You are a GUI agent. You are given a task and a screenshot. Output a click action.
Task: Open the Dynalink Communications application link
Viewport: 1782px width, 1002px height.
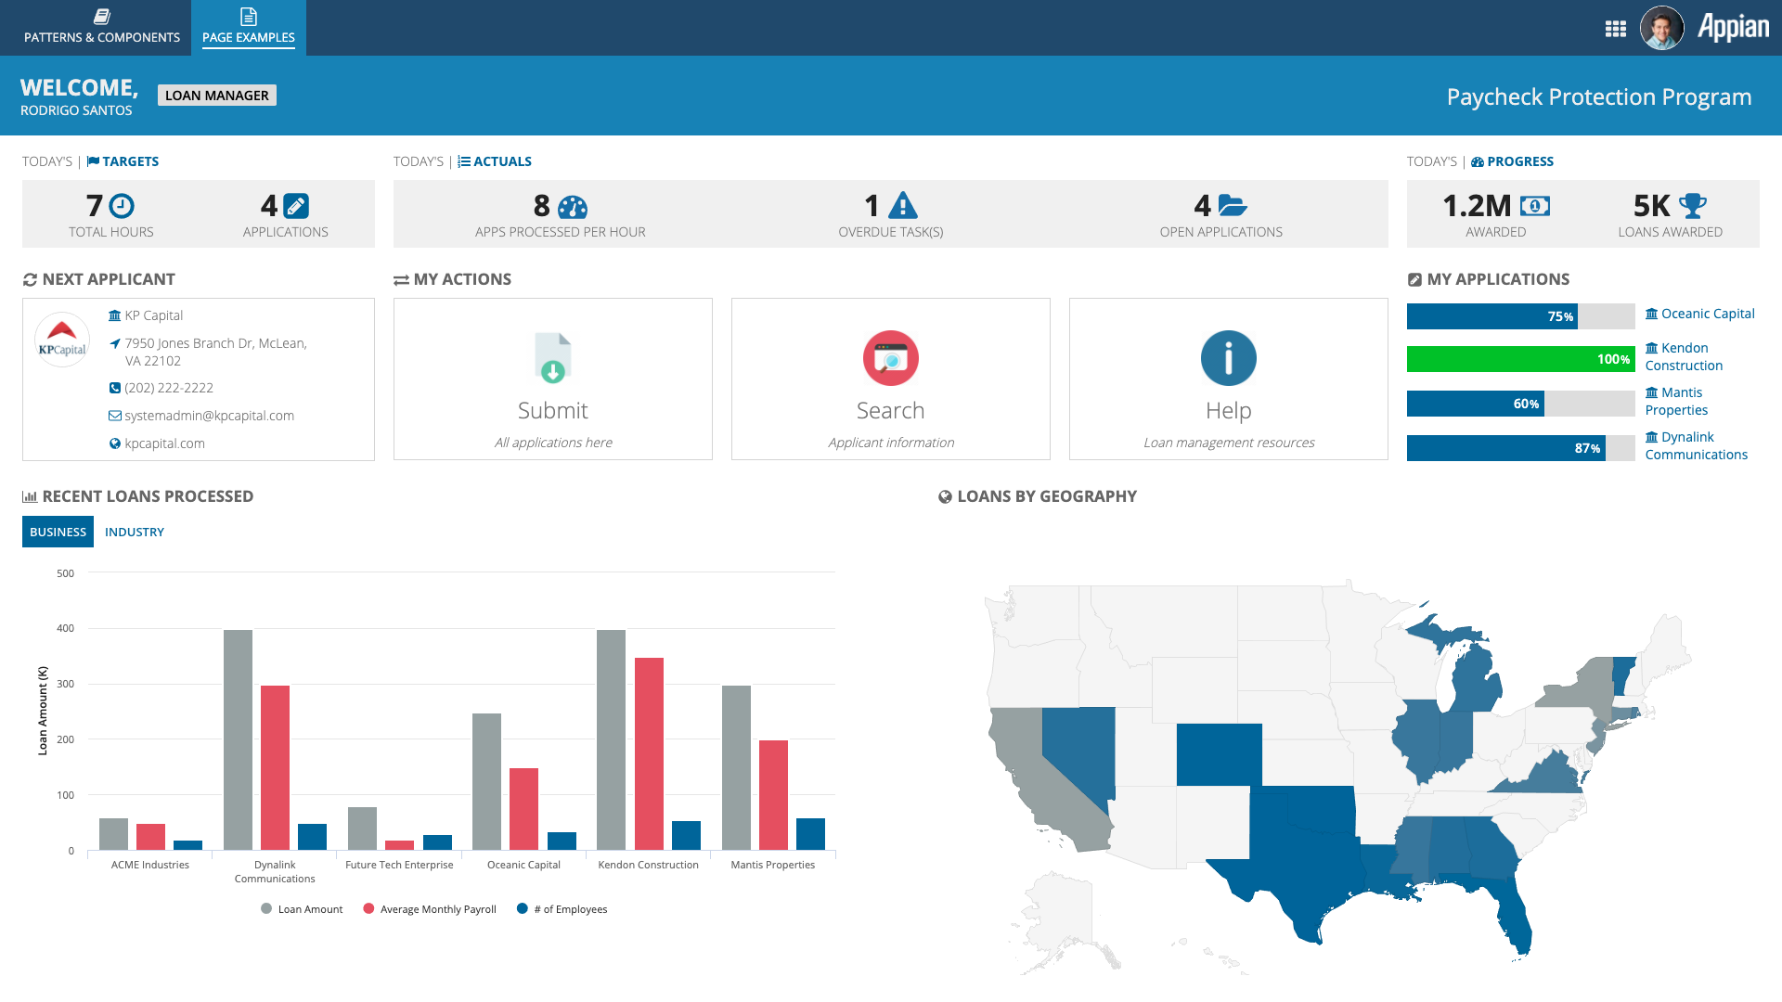tap(1696, 445)
